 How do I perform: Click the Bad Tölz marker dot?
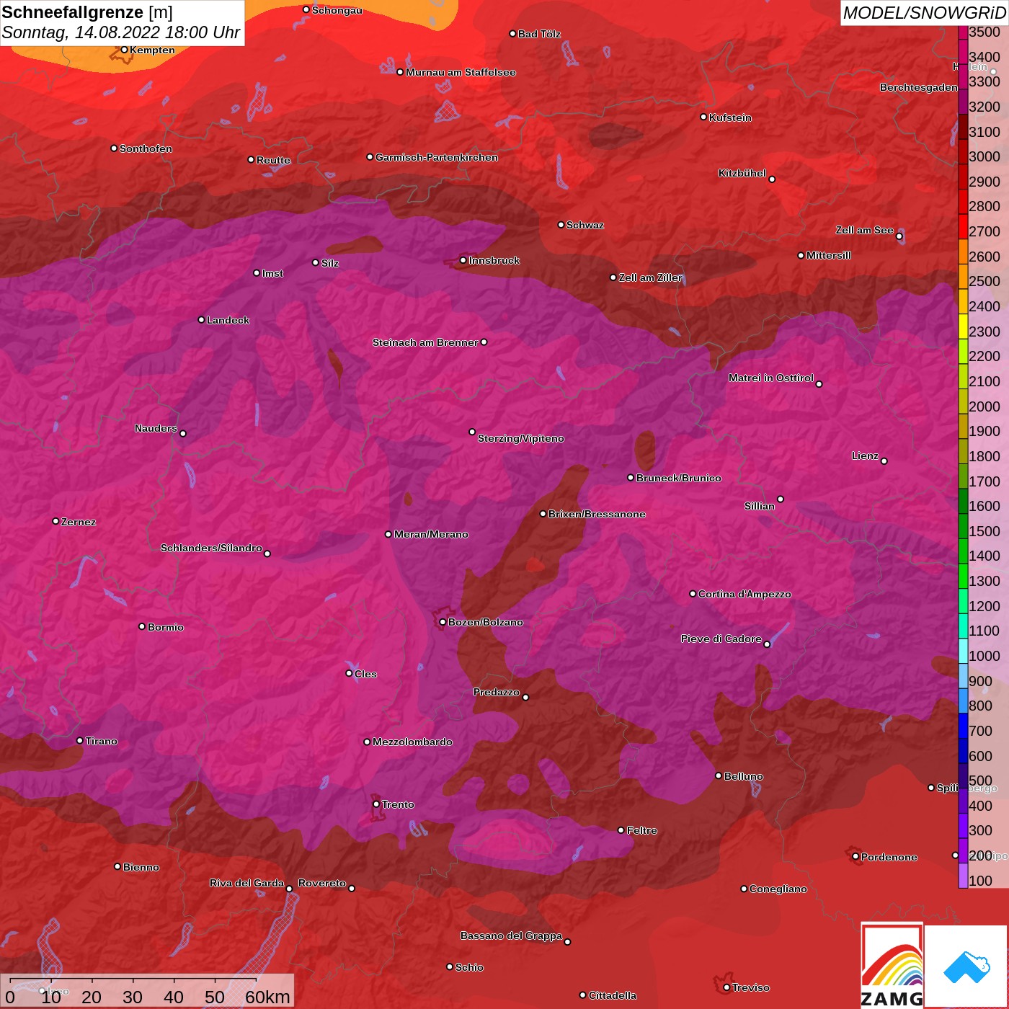512,33
